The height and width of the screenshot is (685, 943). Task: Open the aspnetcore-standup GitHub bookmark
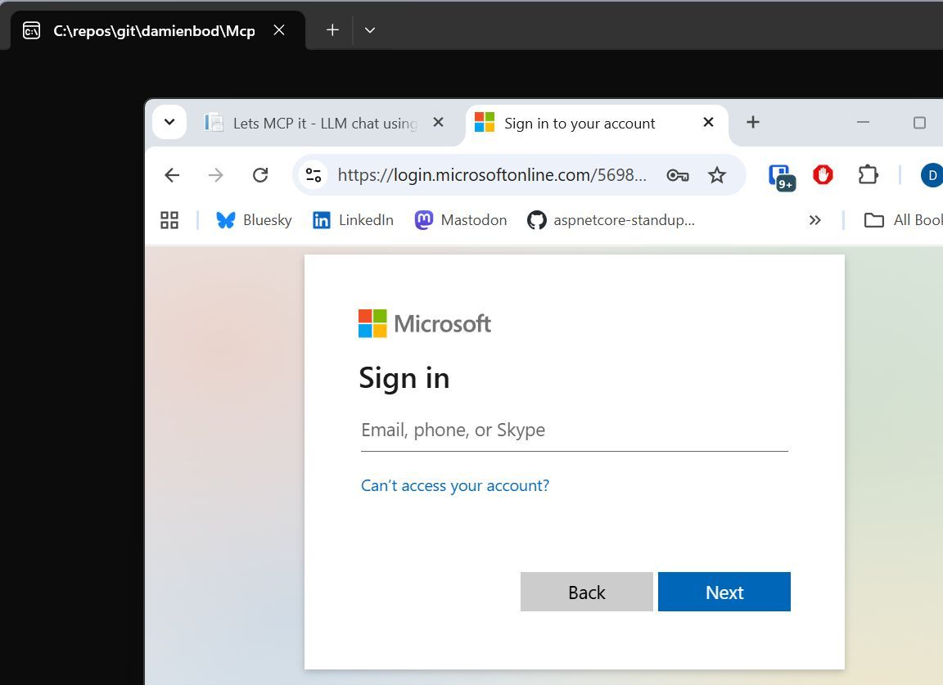pyautogui.click(x=611, y=220)
